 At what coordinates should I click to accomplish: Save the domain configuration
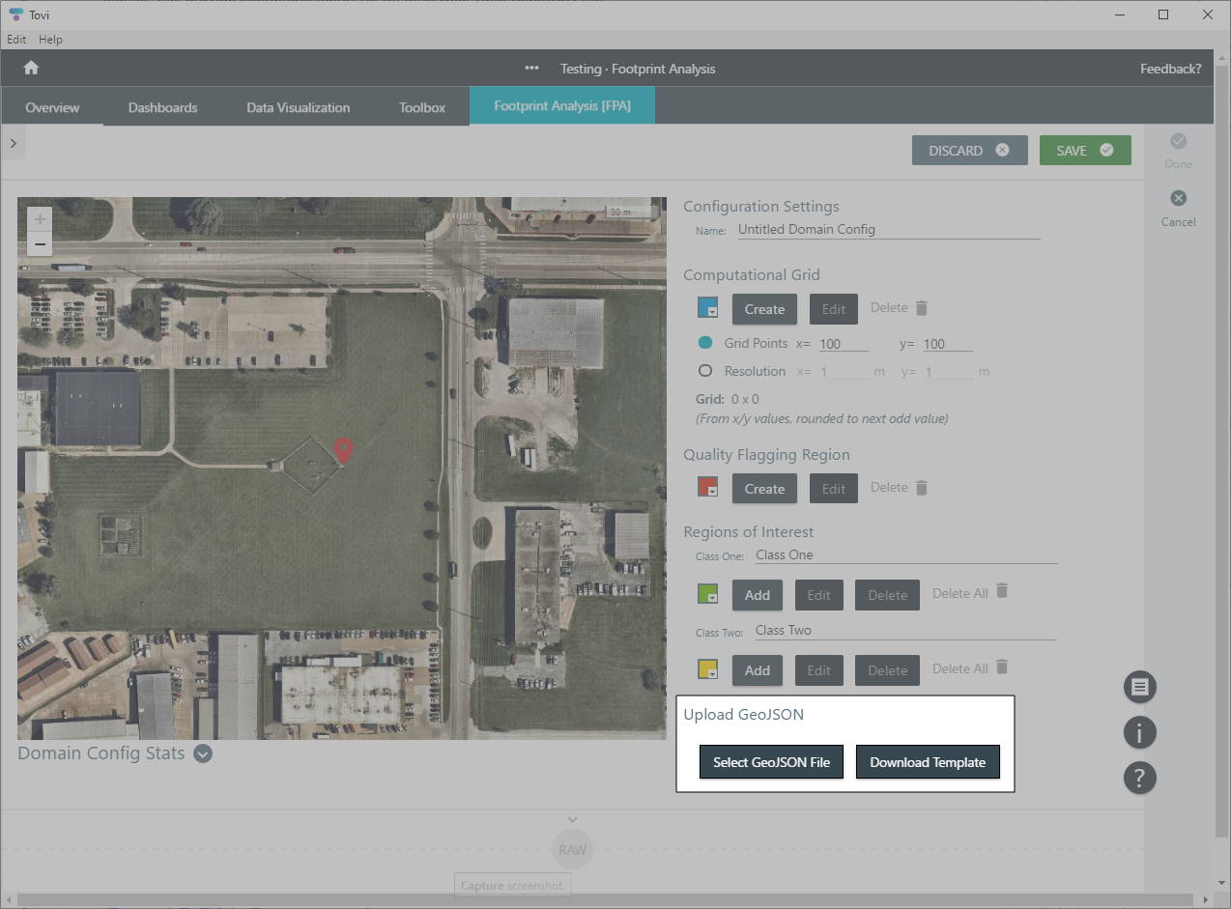pos(1084,150)
